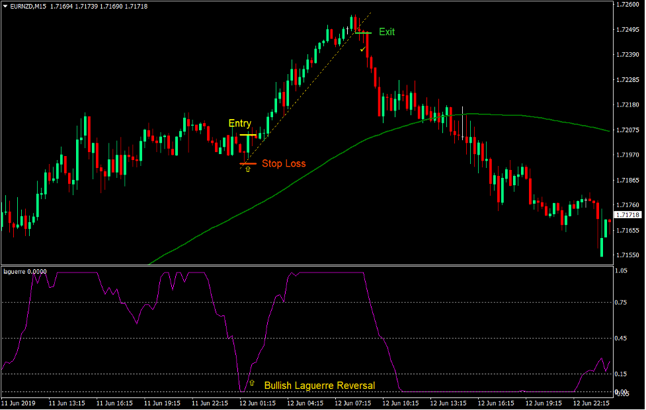Screen dimensions: 646x410
Task: Click the Entry text annotation
Action: pos(240,123)
